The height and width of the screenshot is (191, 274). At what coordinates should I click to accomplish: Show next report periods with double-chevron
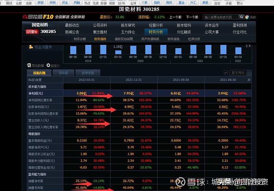coord(249,80)
